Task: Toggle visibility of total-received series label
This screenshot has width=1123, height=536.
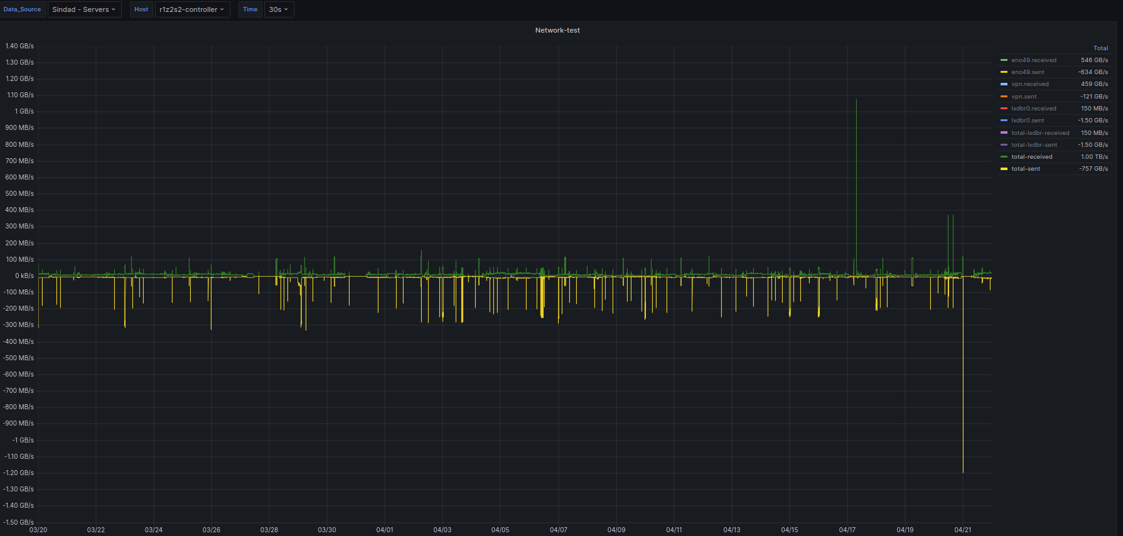Action: coord(1031,157)
